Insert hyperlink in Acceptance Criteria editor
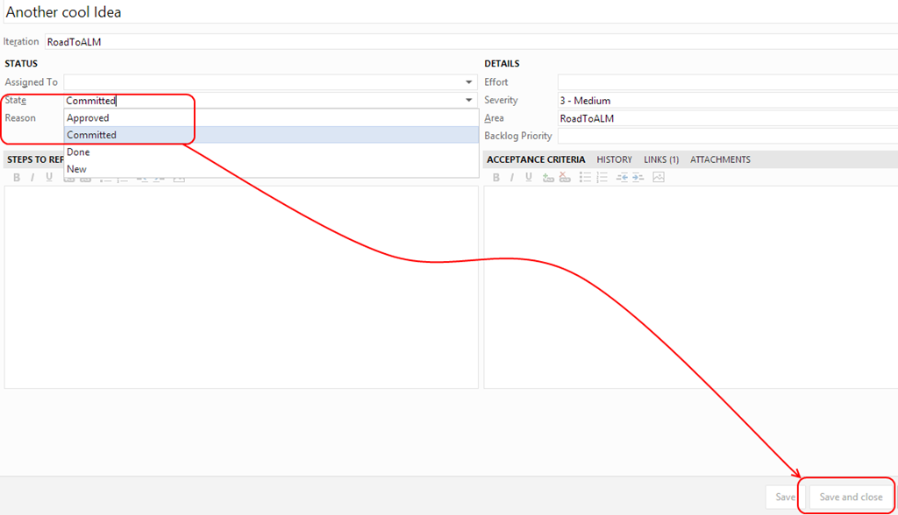The width and height of the screenshot is (898, 515). (x=548, y=177)
